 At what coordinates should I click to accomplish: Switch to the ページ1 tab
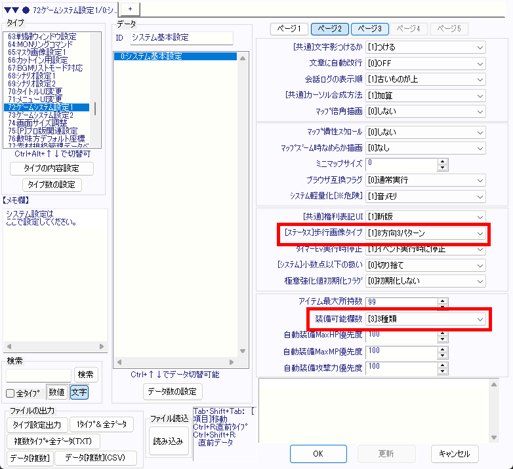tap(289, 29)
